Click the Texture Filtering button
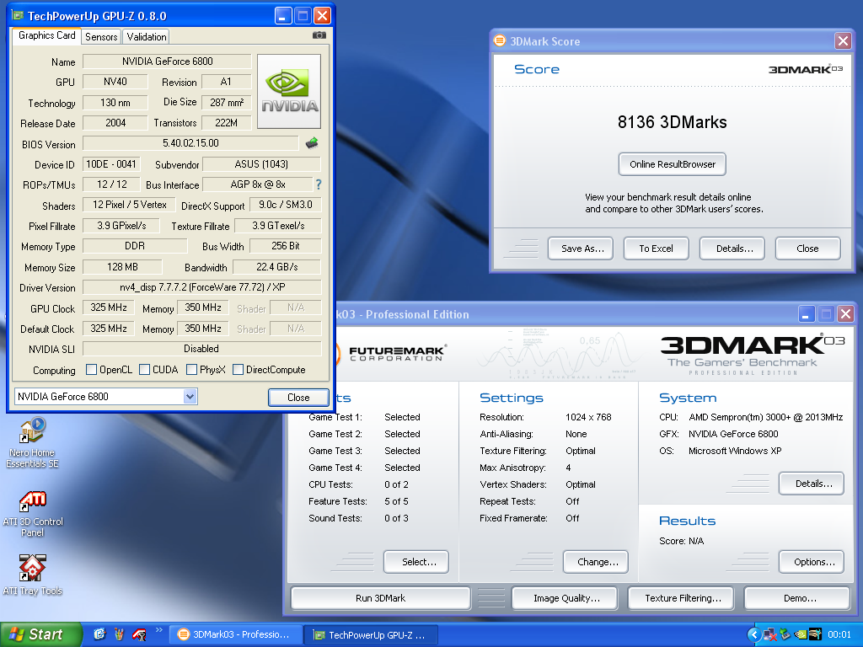The width and height of the screenshot is (863, 647). click(681, 598)
